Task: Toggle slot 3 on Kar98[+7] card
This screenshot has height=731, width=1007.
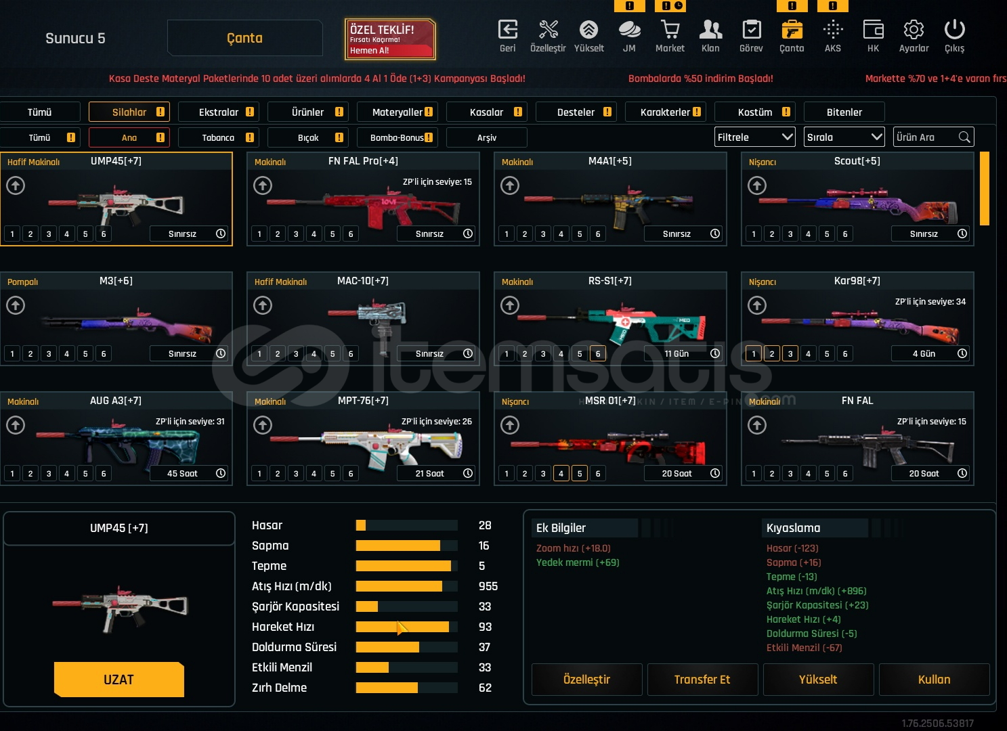Action: pos(790,353)
